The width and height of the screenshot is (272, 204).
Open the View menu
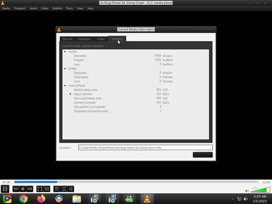click(x=80, y=8)
